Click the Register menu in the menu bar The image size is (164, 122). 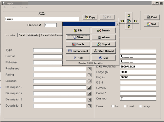[x=24, y=7]
